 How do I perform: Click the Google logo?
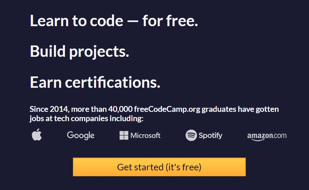(81, 135)
